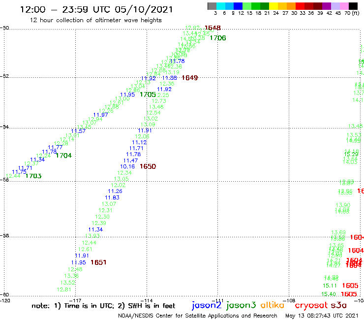Click the 1703 time stamp label

click(x=33, y=176)
